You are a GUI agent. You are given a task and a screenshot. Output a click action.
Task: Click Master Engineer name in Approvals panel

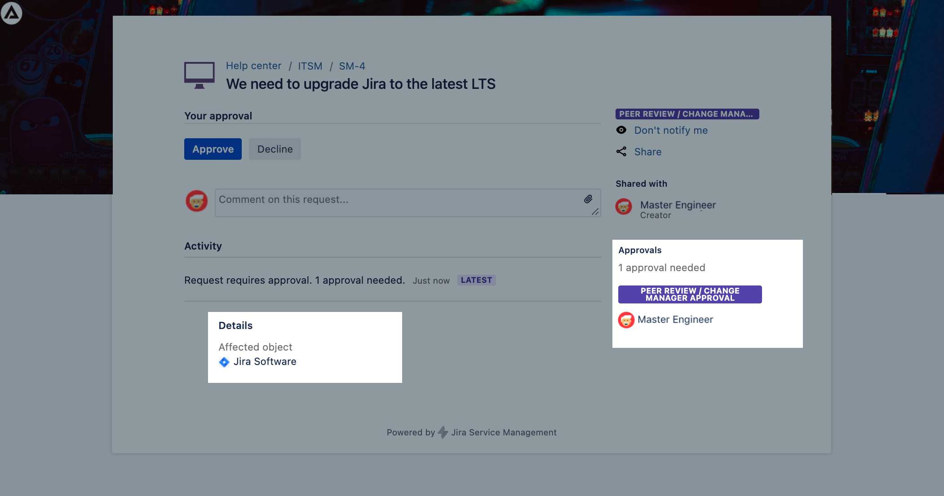(675, 320)
